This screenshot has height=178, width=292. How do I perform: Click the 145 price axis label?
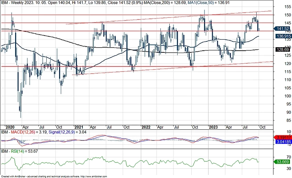[x=288, y=23]
